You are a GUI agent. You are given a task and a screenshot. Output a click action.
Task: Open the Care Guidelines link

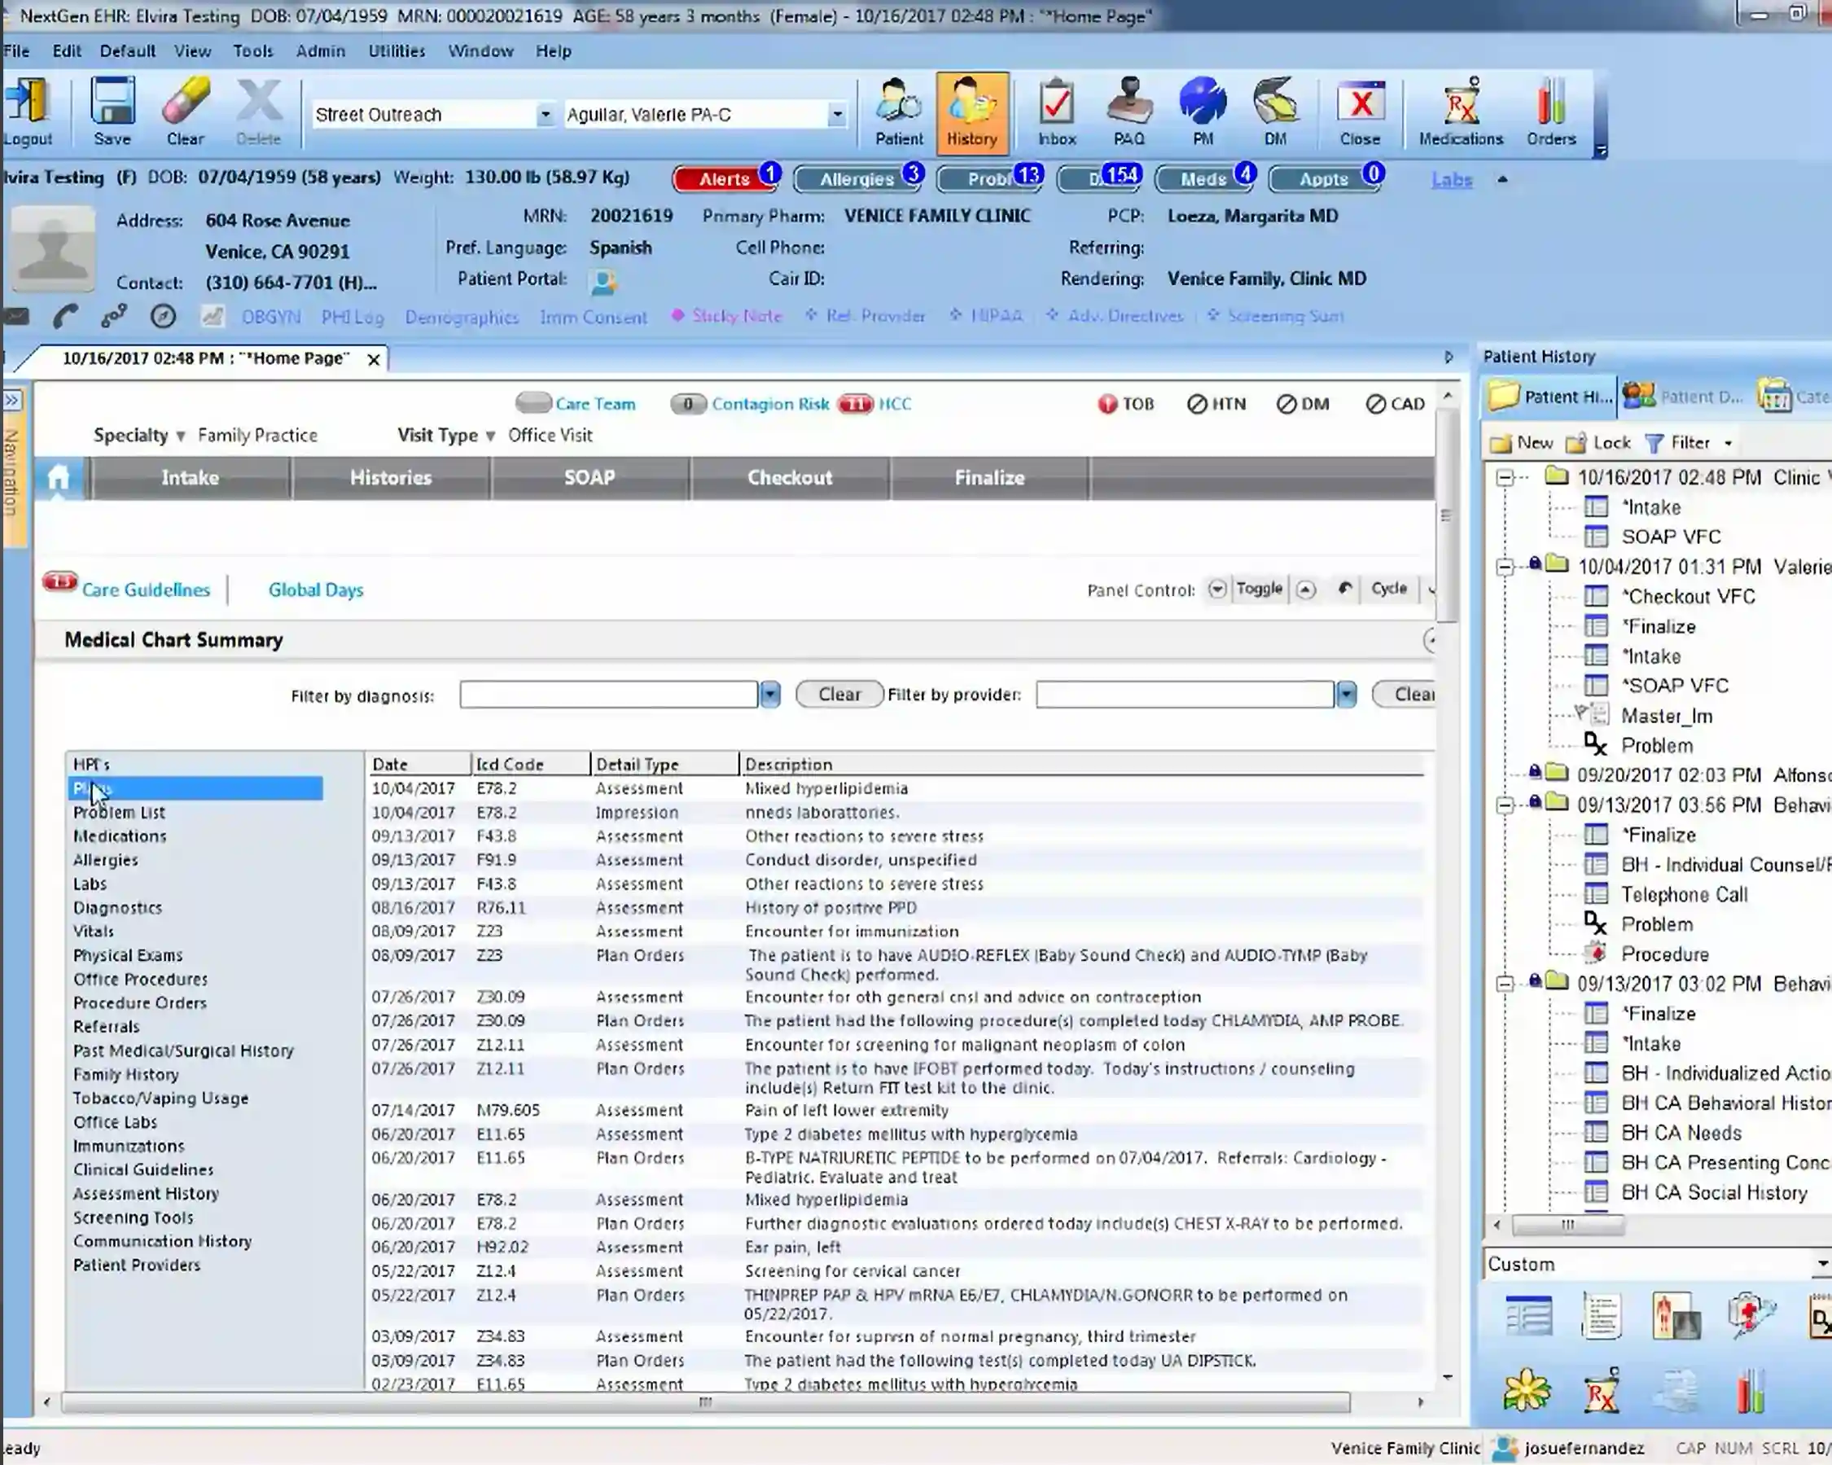[145, 589]
